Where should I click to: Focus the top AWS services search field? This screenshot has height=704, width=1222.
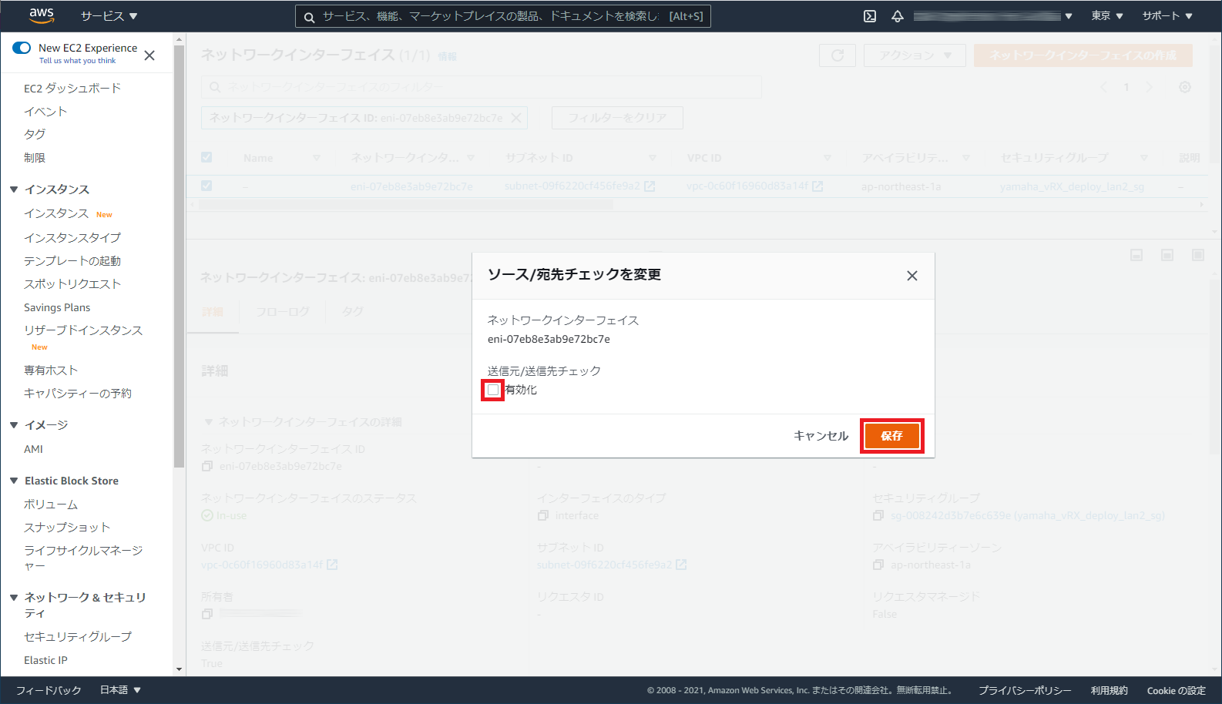pyautogui.click(x=503, y=16)
